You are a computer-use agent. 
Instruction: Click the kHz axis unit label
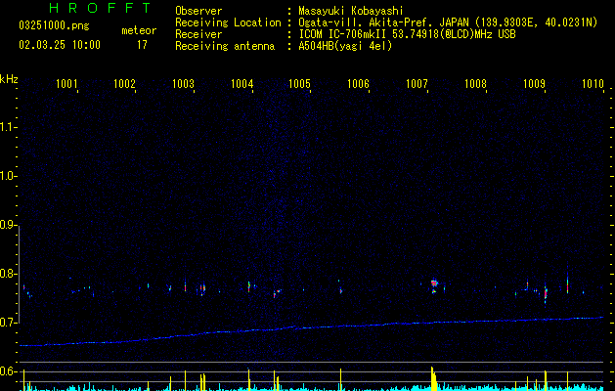point(9,79)
